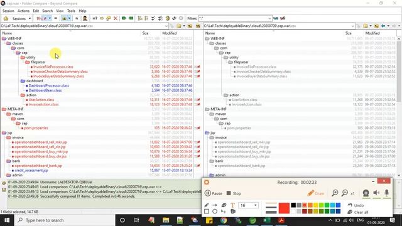Stop the screen recording
The width and height of the screenshot is (402, 226).
(x=234, y=193)
